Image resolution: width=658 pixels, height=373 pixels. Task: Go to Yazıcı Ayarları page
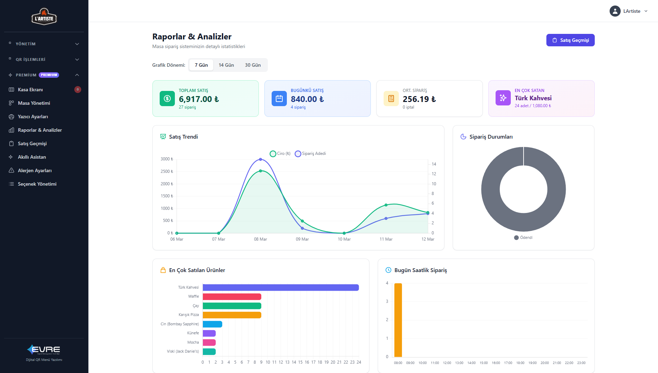[44, 116]
